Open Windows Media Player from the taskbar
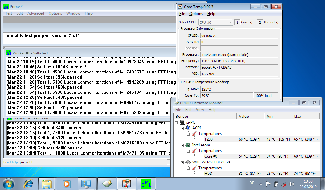This screenshot has width=325, height=190. pos(67,184)
